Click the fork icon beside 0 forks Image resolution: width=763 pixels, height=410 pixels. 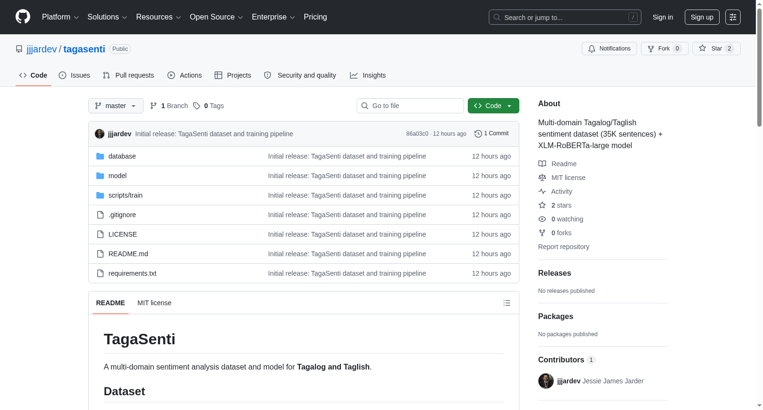(x=542, y=233)
